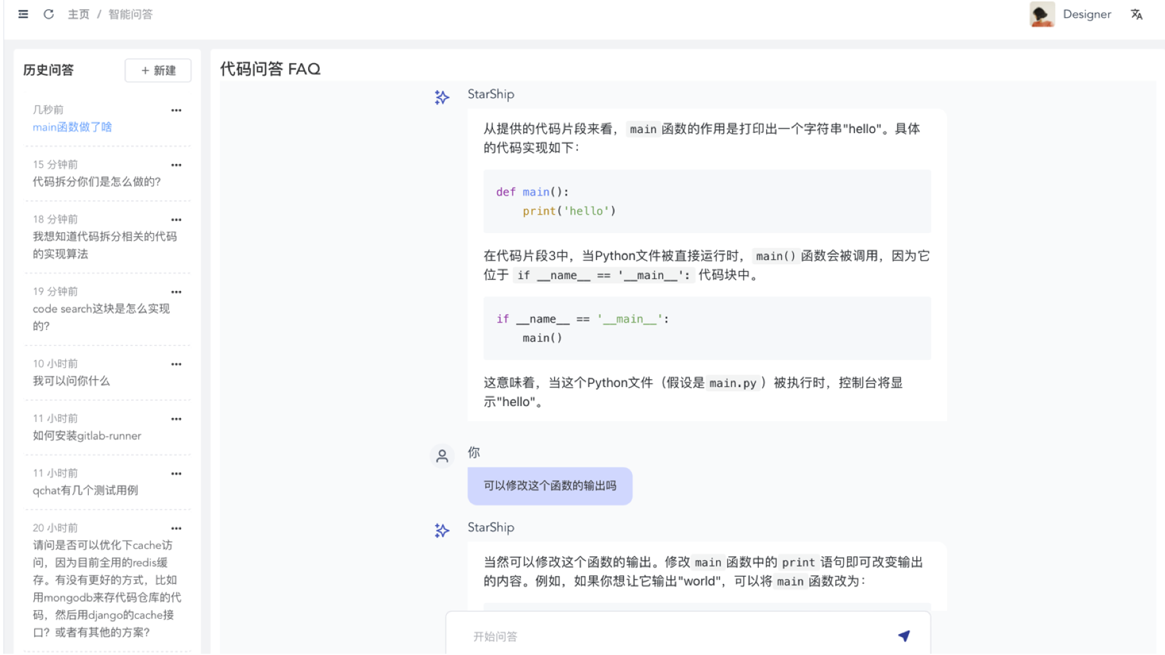This screenshot has height=655, width=1165.
Task: Switch interface language via translate icon
Action: pos(1136,14)
